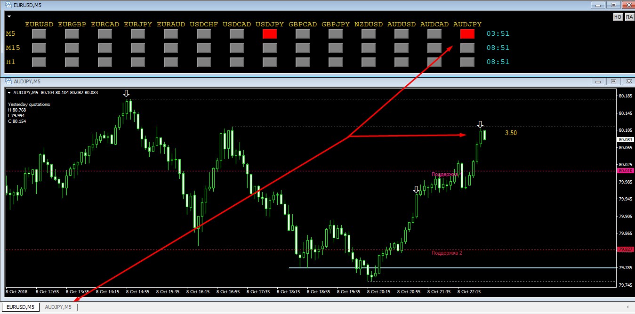Screen dimensions: 635x314
Task: Click the white arrow marker near 3:50 label
Action: click(480, 124)
